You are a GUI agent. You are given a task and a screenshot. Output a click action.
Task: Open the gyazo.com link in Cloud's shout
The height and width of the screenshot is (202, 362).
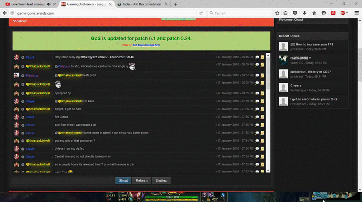[107, 57]
